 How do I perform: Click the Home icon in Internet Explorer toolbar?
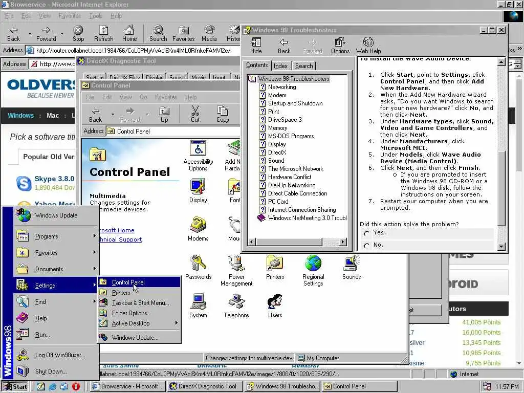pos(129,33)
